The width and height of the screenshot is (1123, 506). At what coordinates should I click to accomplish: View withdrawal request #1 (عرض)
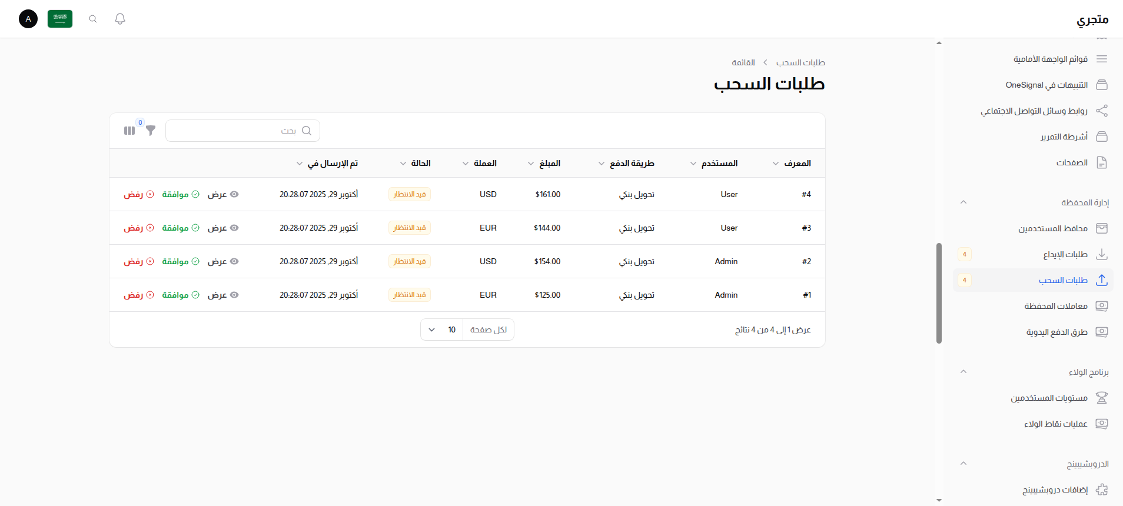point(223,295)
